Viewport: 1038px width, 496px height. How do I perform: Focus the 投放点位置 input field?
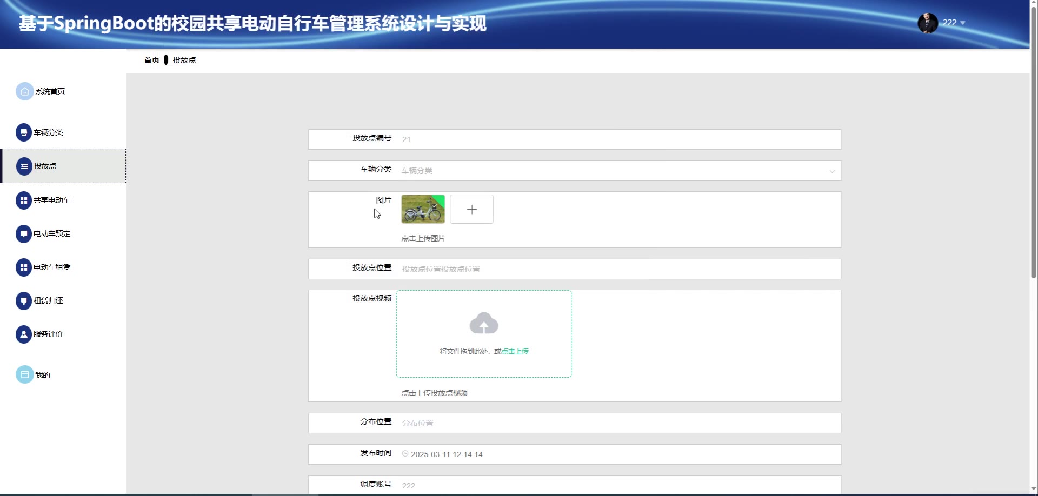coord(616,269)
